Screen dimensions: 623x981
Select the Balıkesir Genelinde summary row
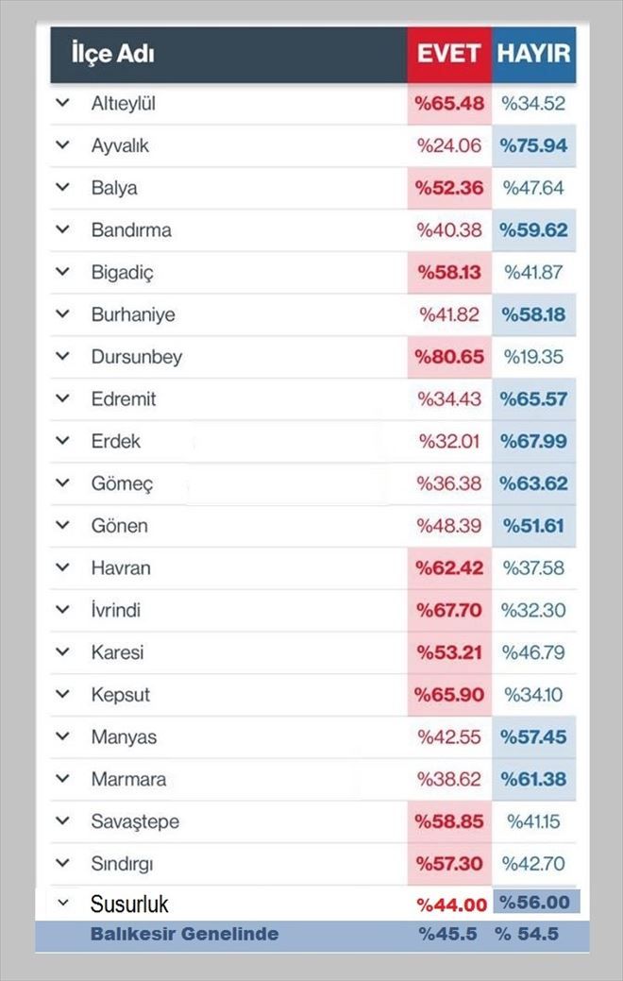pyautogui.click(x=312, y=935)
